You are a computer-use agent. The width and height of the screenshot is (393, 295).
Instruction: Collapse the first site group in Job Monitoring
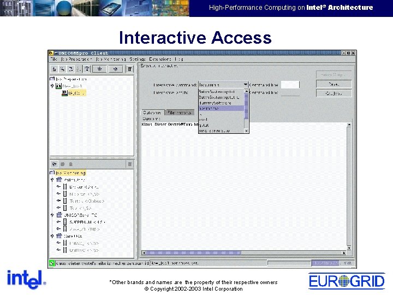[52, 180]
